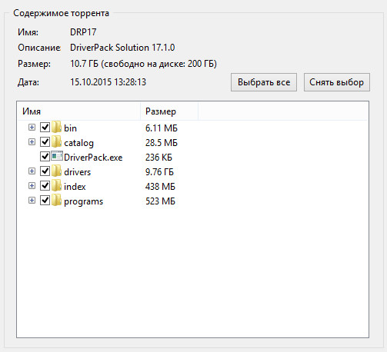
Task: Click the Снять выбор button
Action: (x=337, y=82)
